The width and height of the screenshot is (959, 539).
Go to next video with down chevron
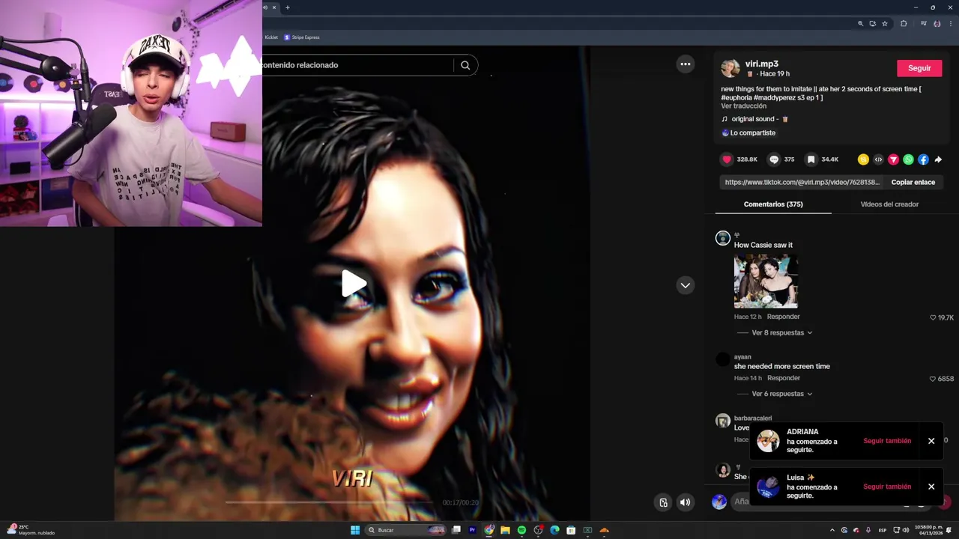685,285
